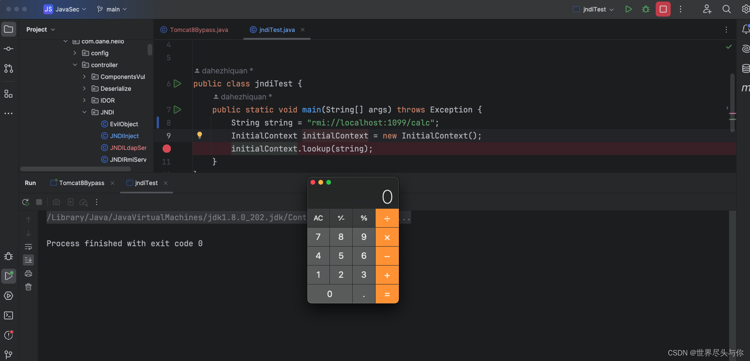Show more tool windows ellipsis in left sidebar
This screenshot has height=361, width=750.
(9, 113)
